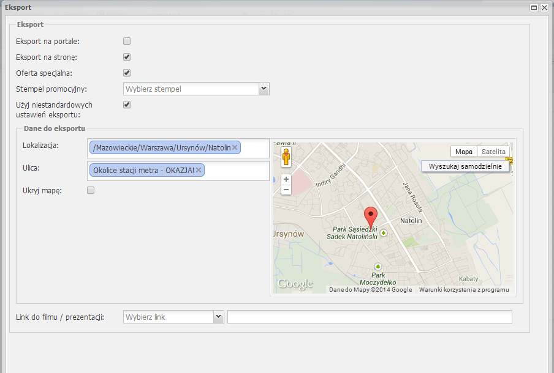The height and width of the screenshot is (373, 554).
Task: Click Park Moczydełko tree icon on map
Action: pos(378,267)
